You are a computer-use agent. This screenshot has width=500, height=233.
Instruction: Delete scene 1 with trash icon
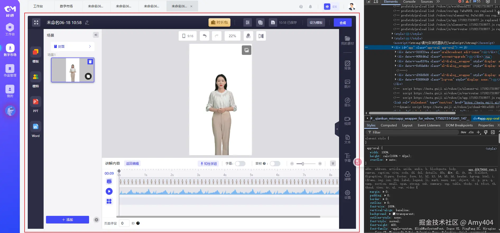click(90, 61)
